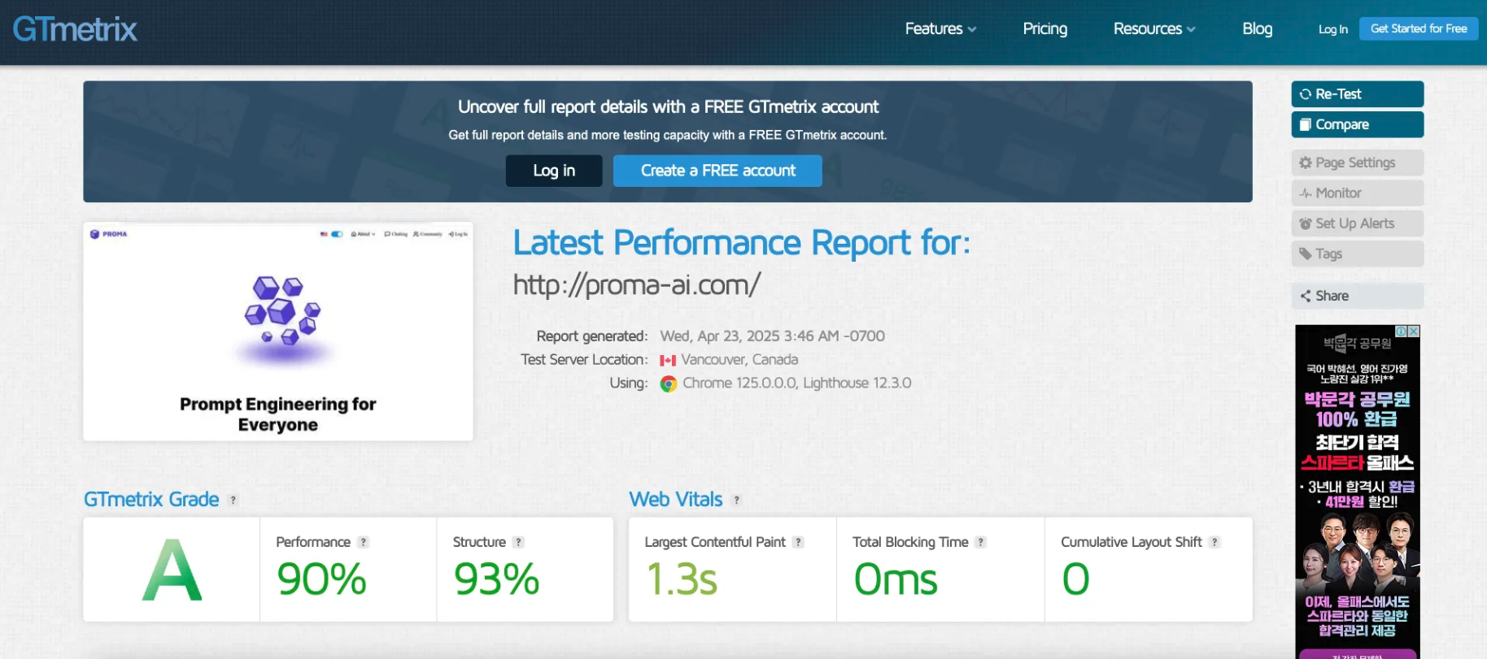
Task: Click 'Chrome 125.0.0.0, Lighthouse 12.3.0' text
Action: [x=796, y=383]
